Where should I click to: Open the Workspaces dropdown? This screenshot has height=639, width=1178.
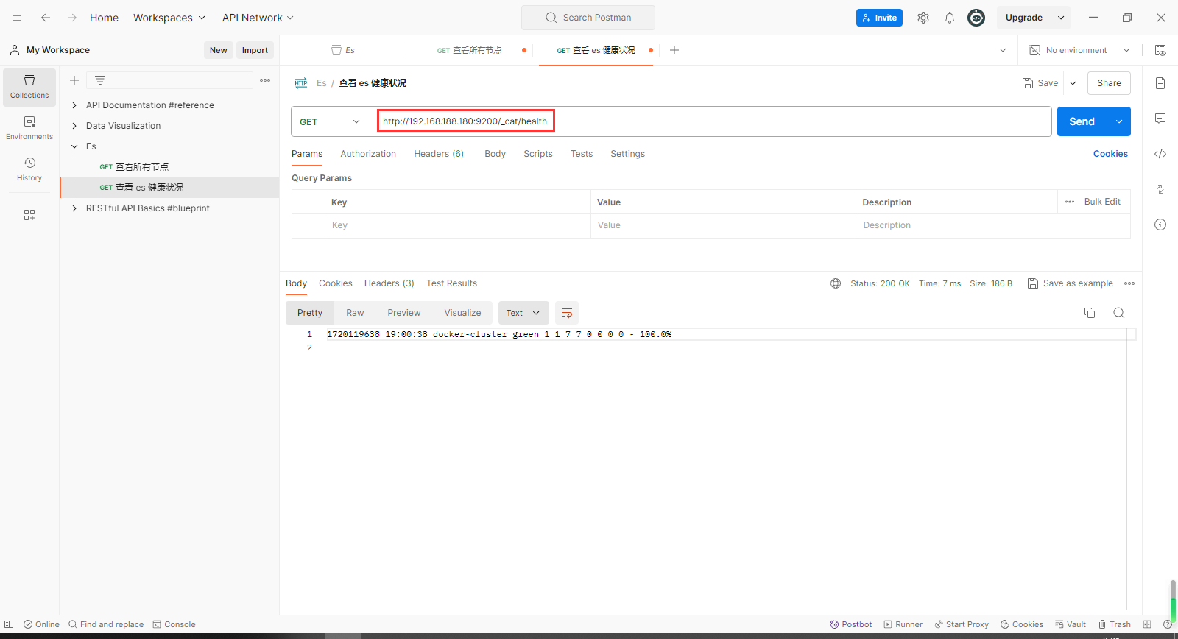pyautogui.click(x=169, y=18)
